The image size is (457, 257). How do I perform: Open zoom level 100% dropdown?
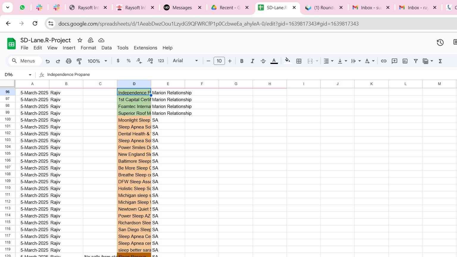coord(97,61)
